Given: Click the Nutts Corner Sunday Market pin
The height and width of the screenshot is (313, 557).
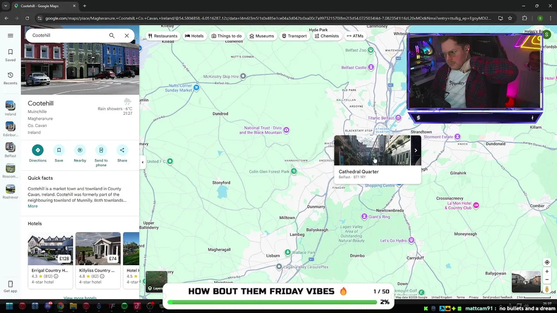Looking at the screenshot, I should (x=197, y=88).
